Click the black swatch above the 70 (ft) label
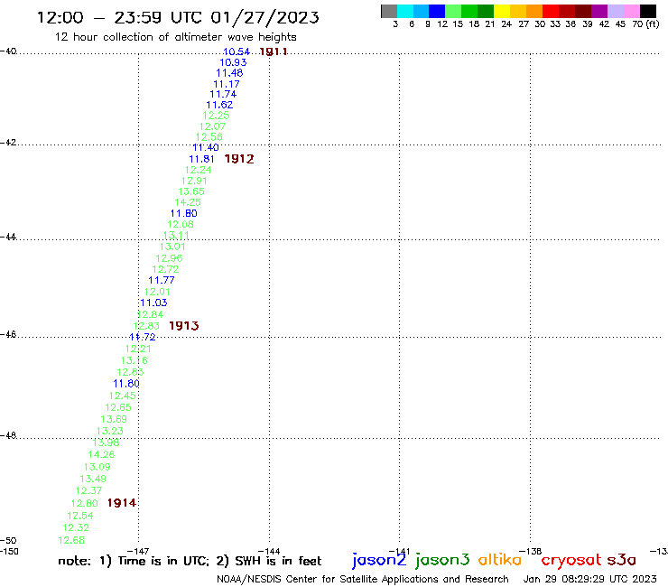The width and height of the screenshot is (668, 587). [x=648, y=11]
